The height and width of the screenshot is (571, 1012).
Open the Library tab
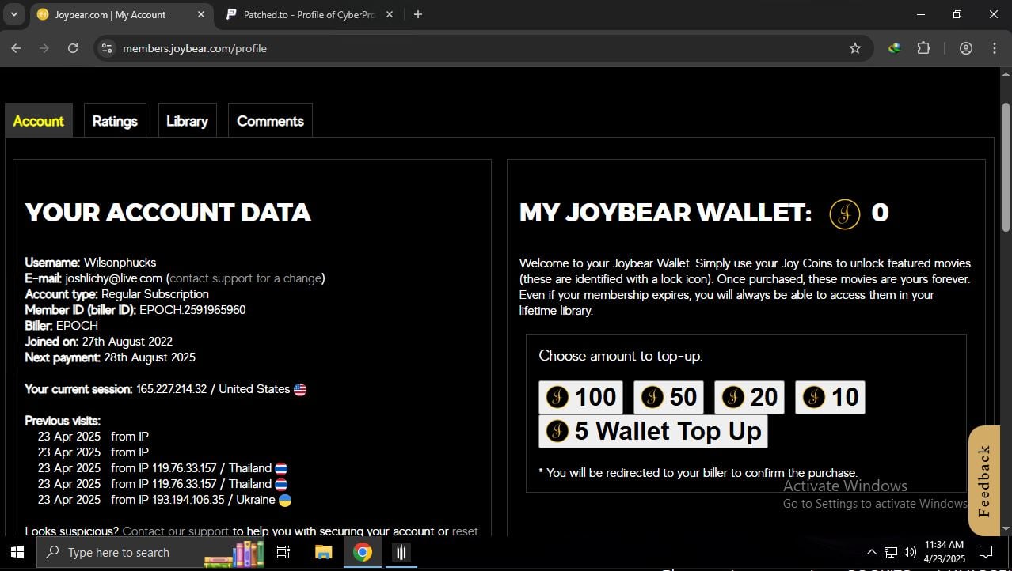pyautogui.click(x=187, y=121)
